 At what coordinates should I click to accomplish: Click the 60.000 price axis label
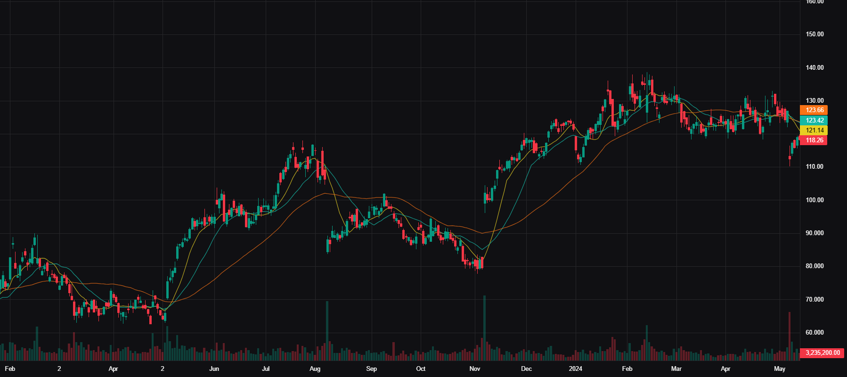815,332
